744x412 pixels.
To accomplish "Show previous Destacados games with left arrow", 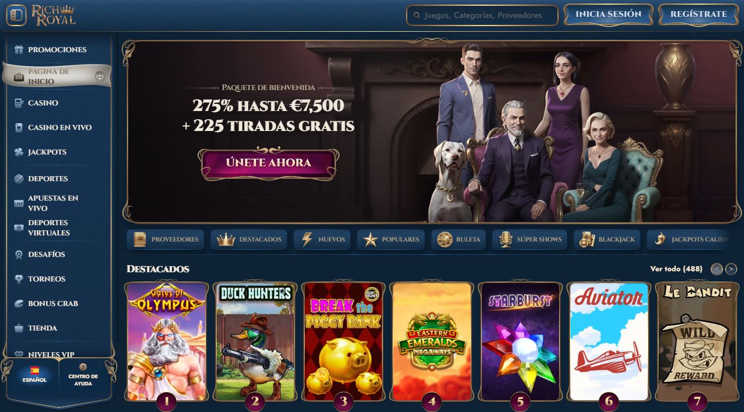I will (717, 269).
